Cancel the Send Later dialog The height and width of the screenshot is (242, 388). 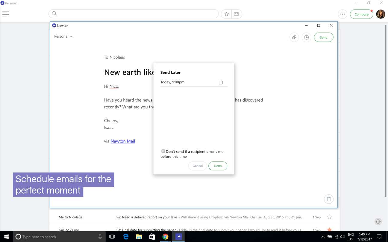tap(198, 166)
